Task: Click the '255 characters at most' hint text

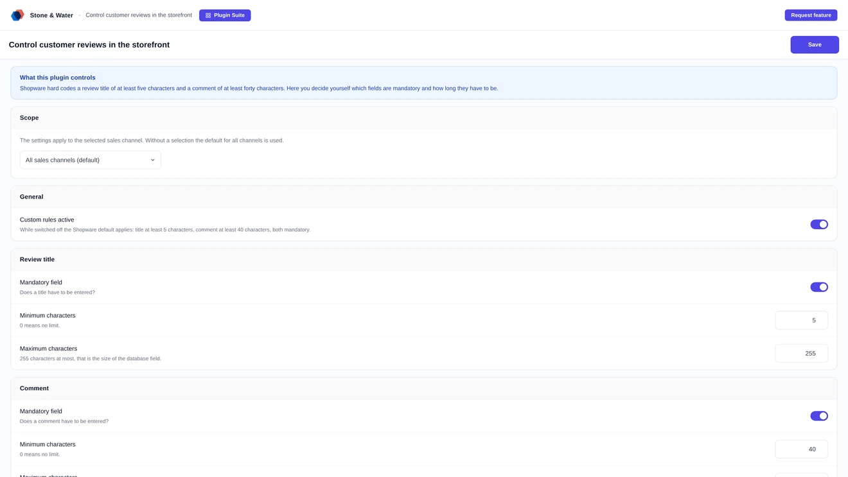Action: [91, 359]
